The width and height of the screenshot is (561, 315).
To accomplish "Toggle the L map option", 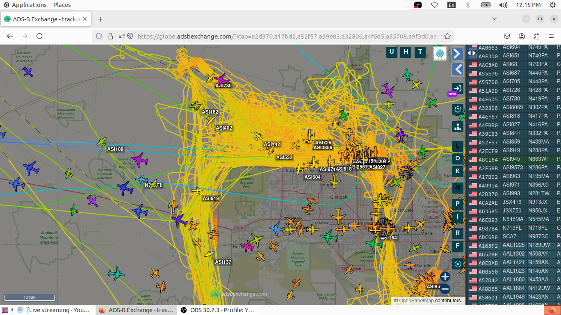I will pos(458,146).
